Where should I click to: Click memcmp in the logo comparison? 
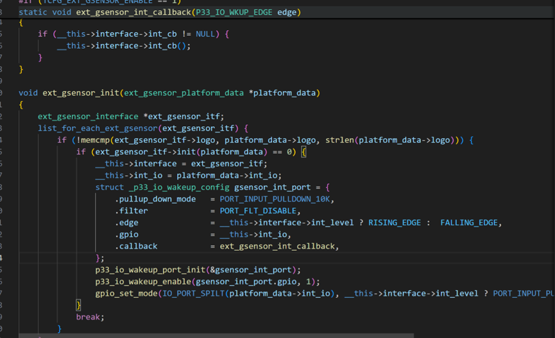(95, 140)
